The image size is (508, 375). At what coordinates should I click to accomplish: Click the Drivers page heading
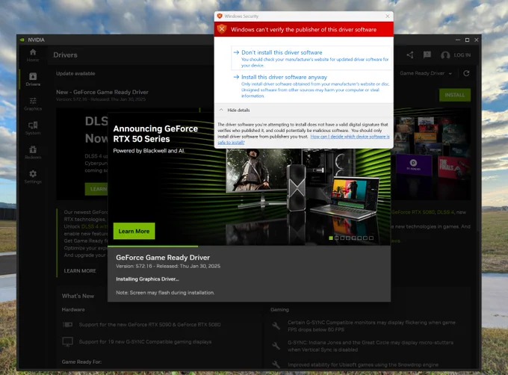coord(66,55)
